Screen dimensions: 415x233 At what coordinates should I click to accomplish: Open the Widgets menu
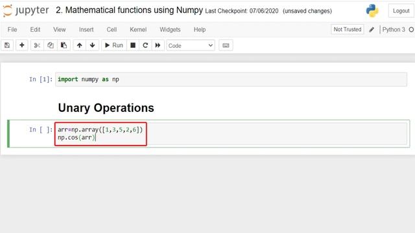coord(170,30)
